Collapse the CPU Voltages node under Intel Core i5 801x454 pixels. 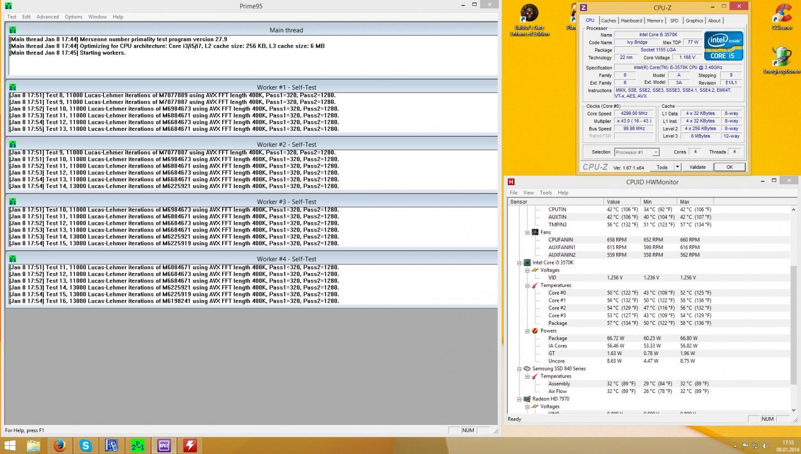pos(527,270)
